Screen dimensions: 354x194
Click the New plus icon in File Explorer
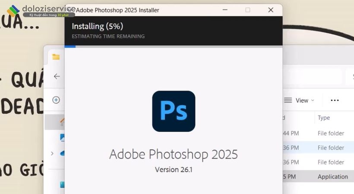tap(56, 100)
